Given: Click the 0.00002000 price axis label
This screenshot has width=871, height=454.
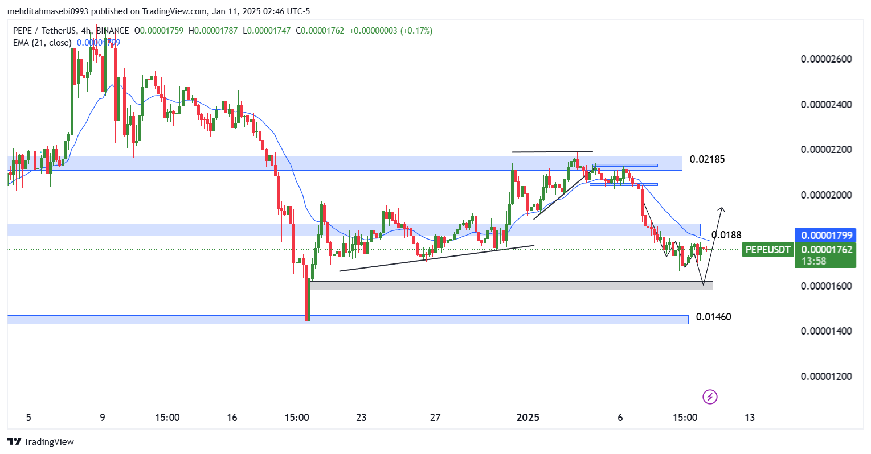Looking at the screenshot, I should pyautogui.click(x=826, y=195).
